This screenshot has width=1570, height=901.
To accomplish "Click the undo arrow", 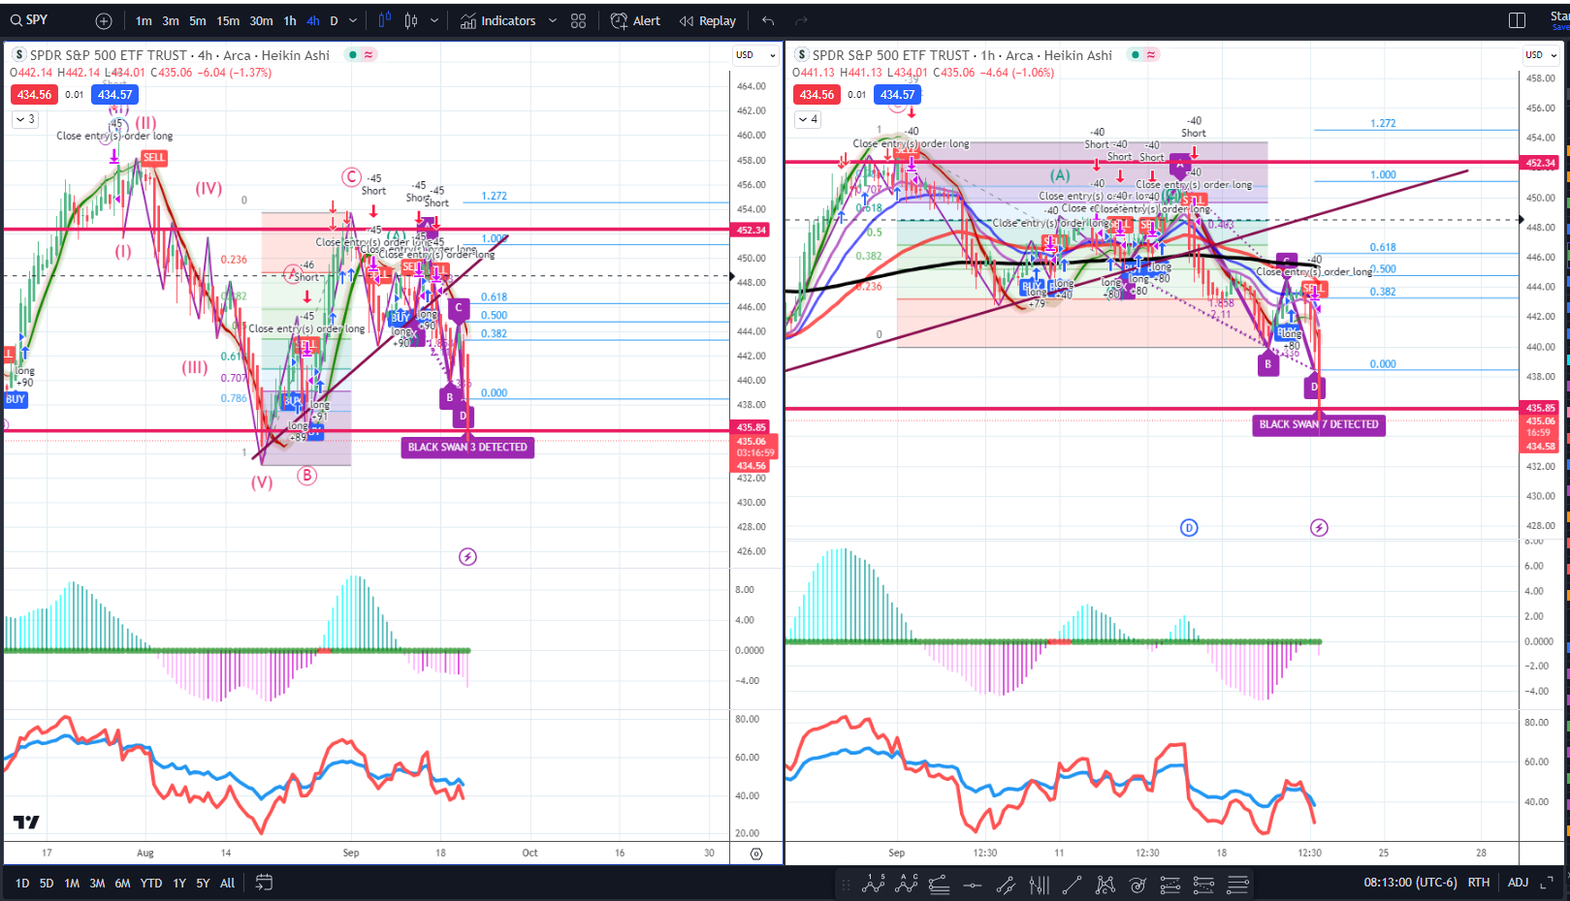I will pos(768,20).
